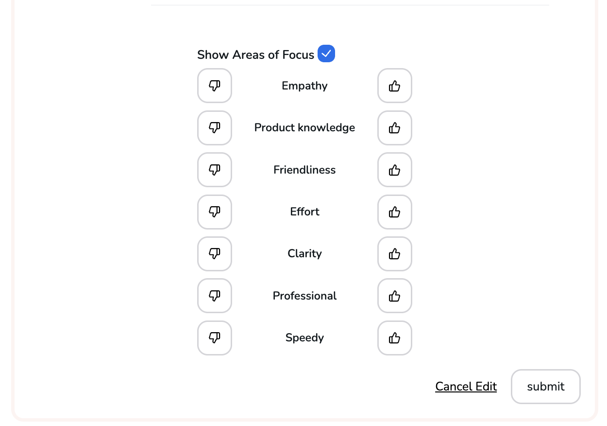Select thumbs down for Professional
Viewport: 607px width, 426px height.
click(215, 296)
